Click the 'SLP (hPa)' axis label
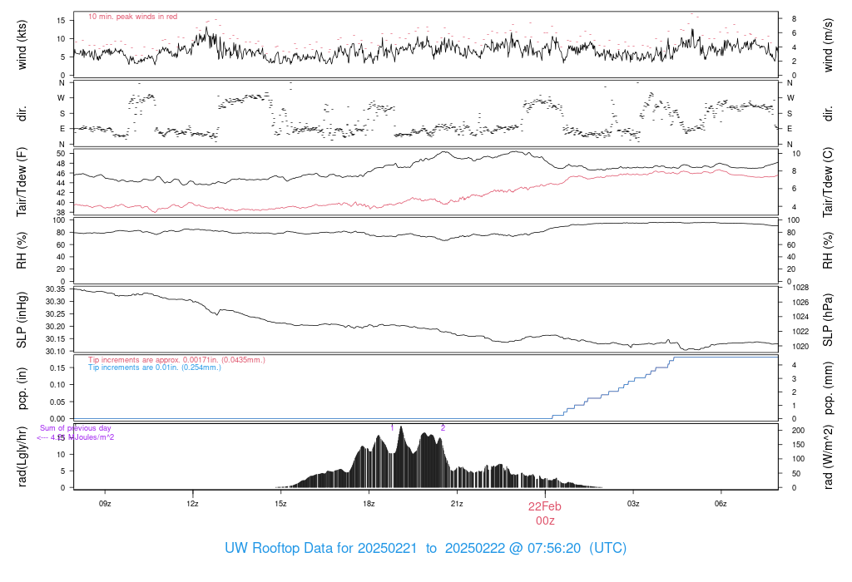852x582 pixels. tap(828, 320)
